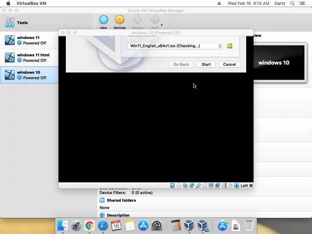Image resolution: width=312 pixels, height=234 pixels.
Task: Open Finder from the Dock
Action: [x=63, y=225]
